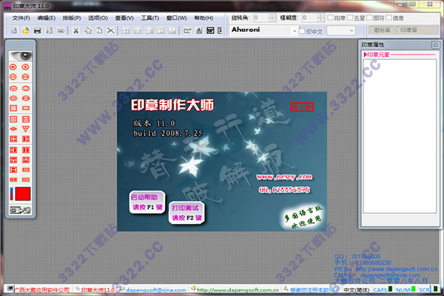Click the import folder-arrow toolbar icon
This screenshot has height=296, width=444.
pos(187,30)
